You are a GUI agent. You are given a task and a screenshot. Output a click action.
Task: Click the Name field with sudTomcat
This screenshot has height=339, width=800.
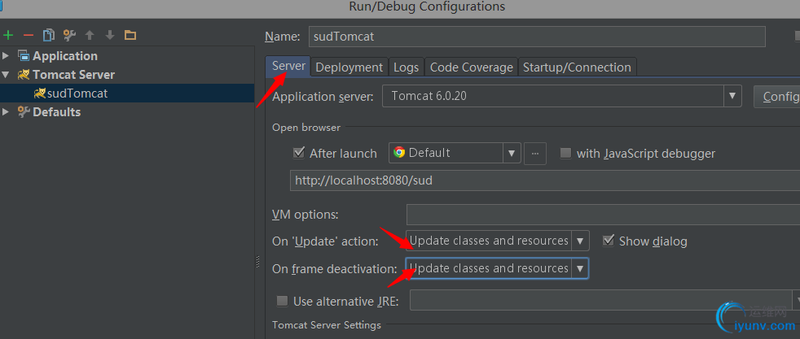[537, 37]
